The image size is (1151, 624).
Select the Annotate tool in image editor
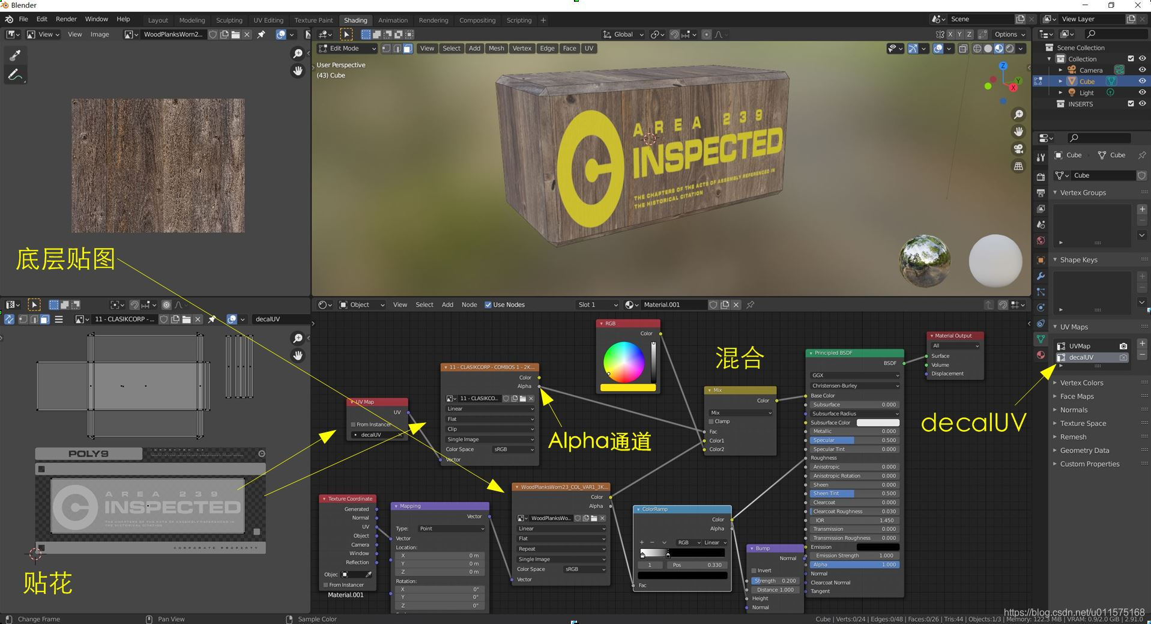pos(15,75)
